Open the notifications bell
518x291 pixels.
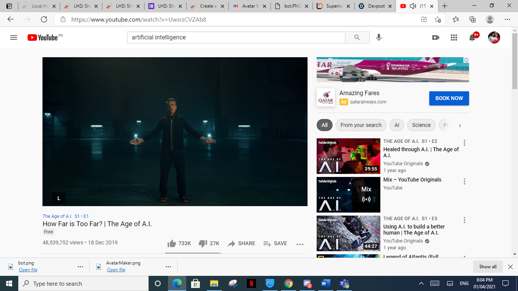tap(472, 38)
